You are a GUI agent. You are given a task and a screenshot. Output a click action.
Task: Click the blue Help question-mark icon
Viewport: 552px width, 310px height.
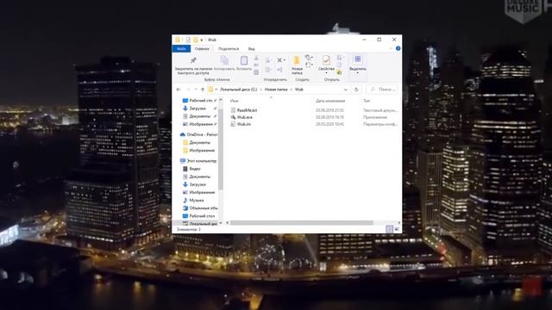398,48
